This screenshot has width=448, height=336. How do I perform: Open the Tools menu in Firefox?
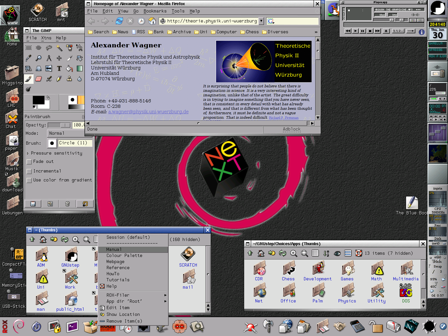178,11
